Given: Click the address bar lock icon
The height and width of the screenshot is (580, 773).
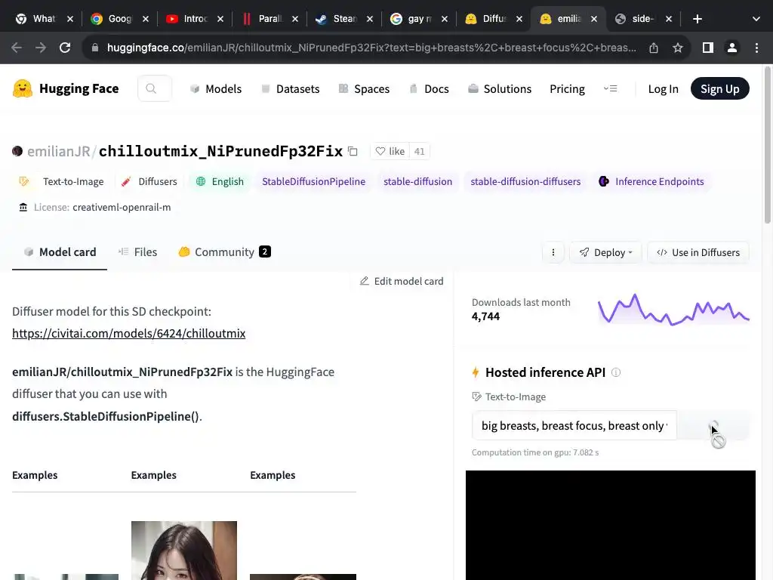Looking at the screenshot, I should pos(95,48).
